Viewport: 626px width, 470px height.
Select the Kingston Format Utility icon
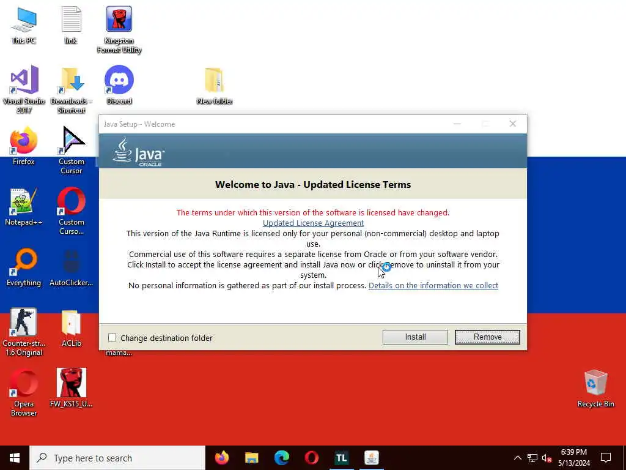tap(119, 30)
